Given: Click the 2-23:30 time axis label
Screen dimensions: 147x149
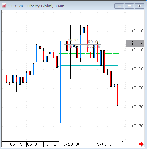Looking at the screenshot, I should tap(72, 144).
